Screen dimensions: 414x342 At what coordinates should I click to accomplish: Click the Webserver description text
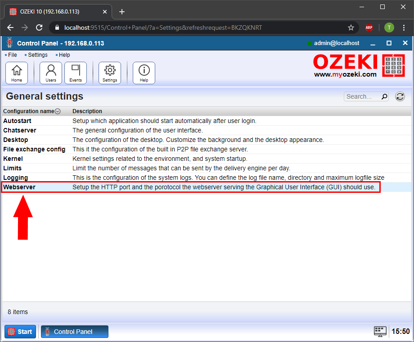[224, 187]
